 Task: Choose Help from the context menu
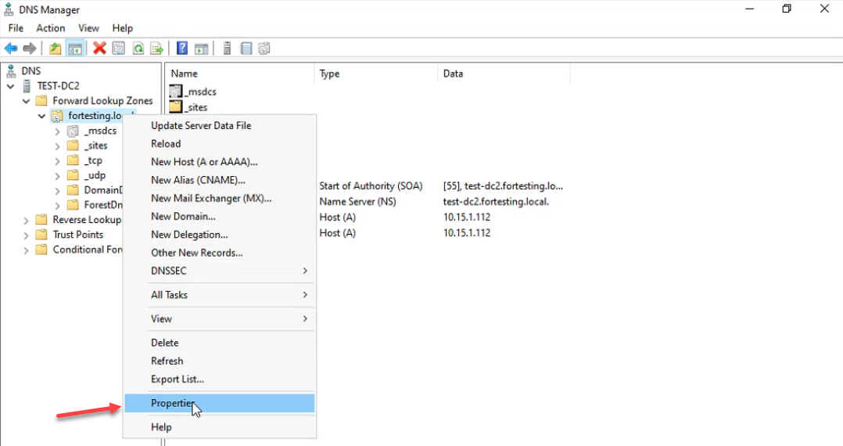pyautogui.click(x=219, y=427)
